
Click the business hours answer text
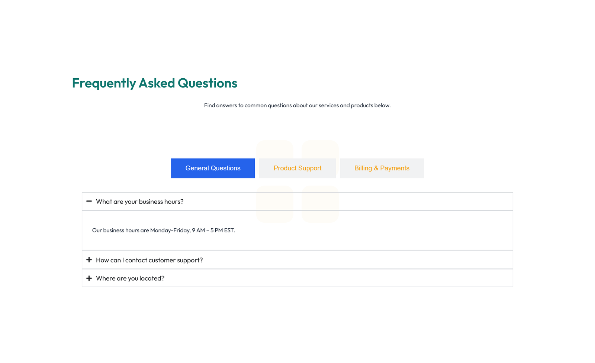click(164, 230)
